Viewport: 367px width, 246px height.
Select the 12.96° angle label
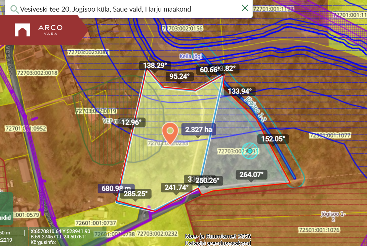point(131,122)
